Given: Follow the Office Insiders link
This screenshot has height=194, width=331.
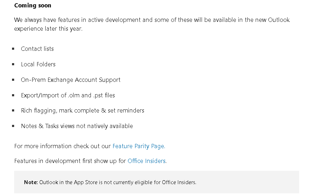Looking at the screenshot, I should pyautogui.click(x=146, y=161).
